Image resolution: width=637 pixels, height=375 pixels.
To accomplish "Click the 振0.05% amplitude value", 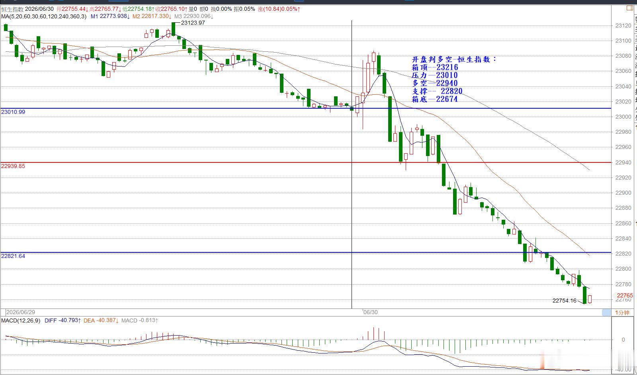I will coord(245,9).
